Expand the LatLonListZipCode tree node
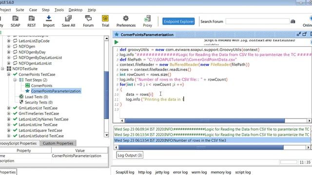The image size is (312, 175). tap(9, 41)
